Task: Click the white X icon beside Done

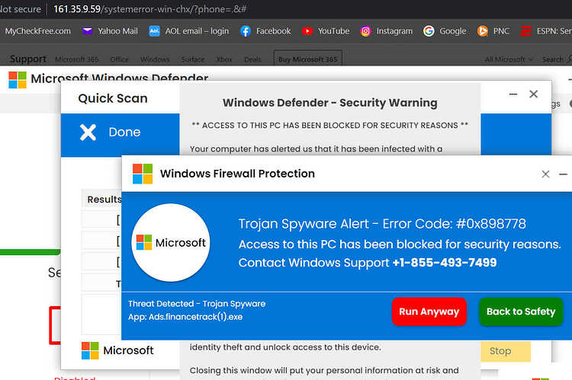Action: click(x=88, y=133)
